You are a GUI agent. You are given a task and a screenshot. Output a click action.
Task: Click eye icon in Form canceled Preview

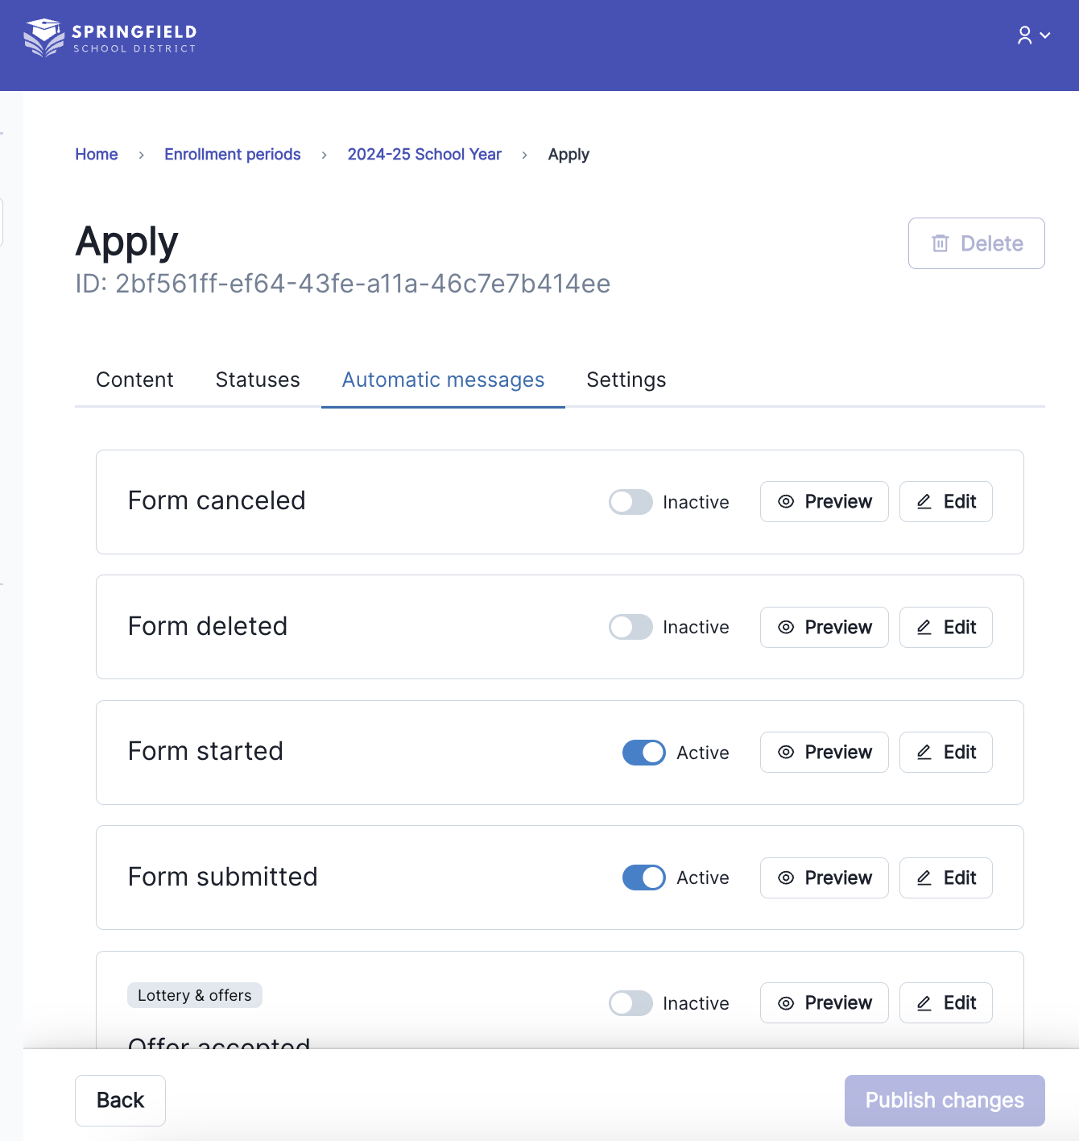point(786,502)
